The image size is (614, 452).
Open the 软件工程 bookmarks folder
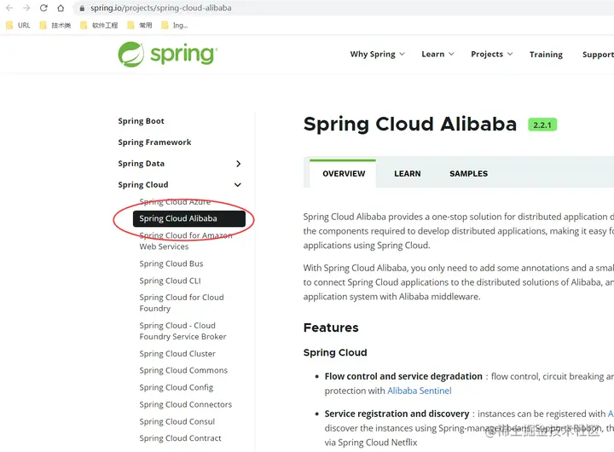tap(99, 26)
